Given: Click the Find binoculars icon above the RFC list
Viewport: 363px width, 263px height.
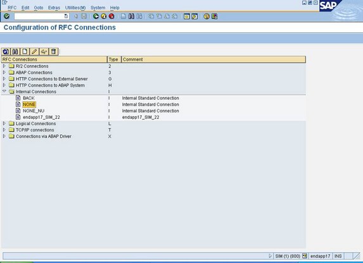Looking at the screenshot, I should 15,52.
